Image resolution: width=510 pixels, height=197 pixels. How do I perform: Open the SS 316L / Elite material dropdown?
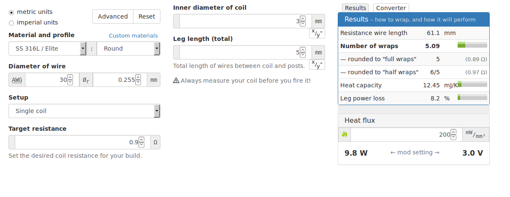47,49
